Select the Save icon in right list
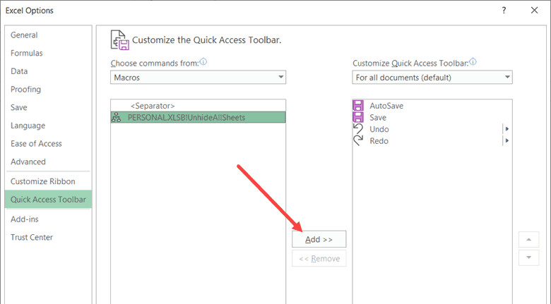 (358, 117)
